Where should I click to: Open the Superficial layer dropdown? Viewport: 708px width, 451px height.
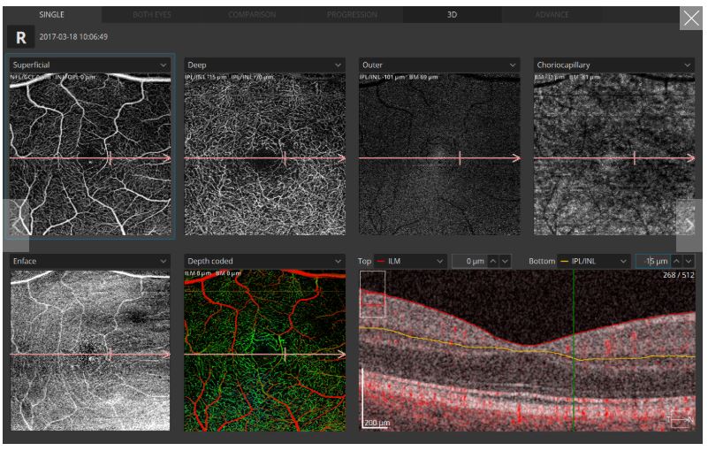point(164,65)
